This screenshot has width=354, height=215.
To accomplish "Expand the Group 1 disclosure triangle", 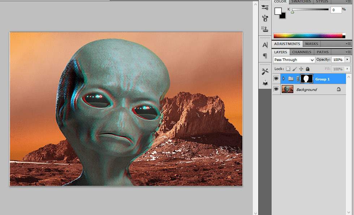I will pos(284,79).
